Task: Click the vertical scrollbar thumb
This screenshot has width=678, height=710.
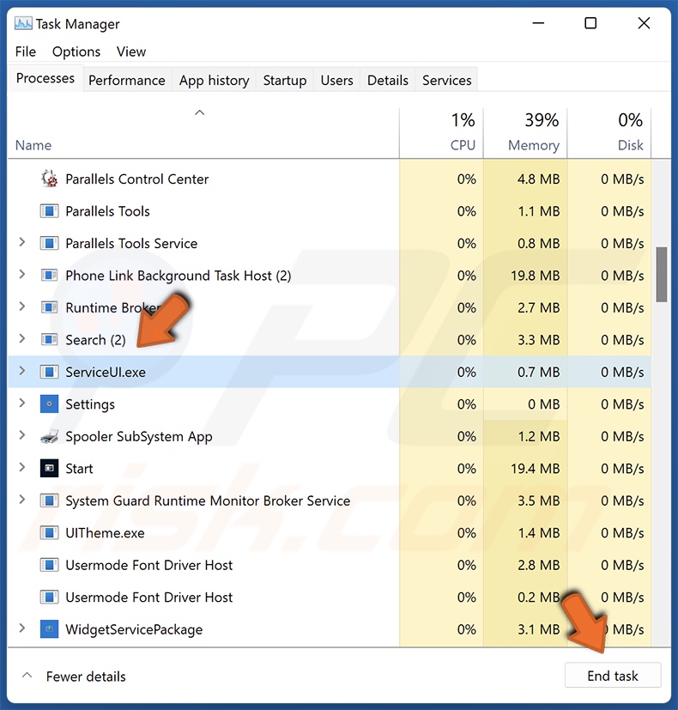Action: click(x=661, y=275)
